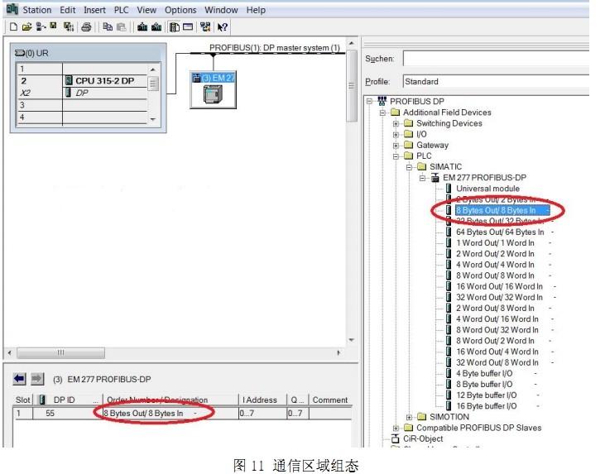This screenshot has height=474, width=605.
Task: Select 16 Word Out/ 16 Word In module
Action: pyautogui.click(x=499, y=286)
